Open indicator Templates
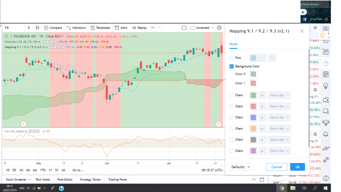This screenshot has width=341, height=192. [100, 28]
